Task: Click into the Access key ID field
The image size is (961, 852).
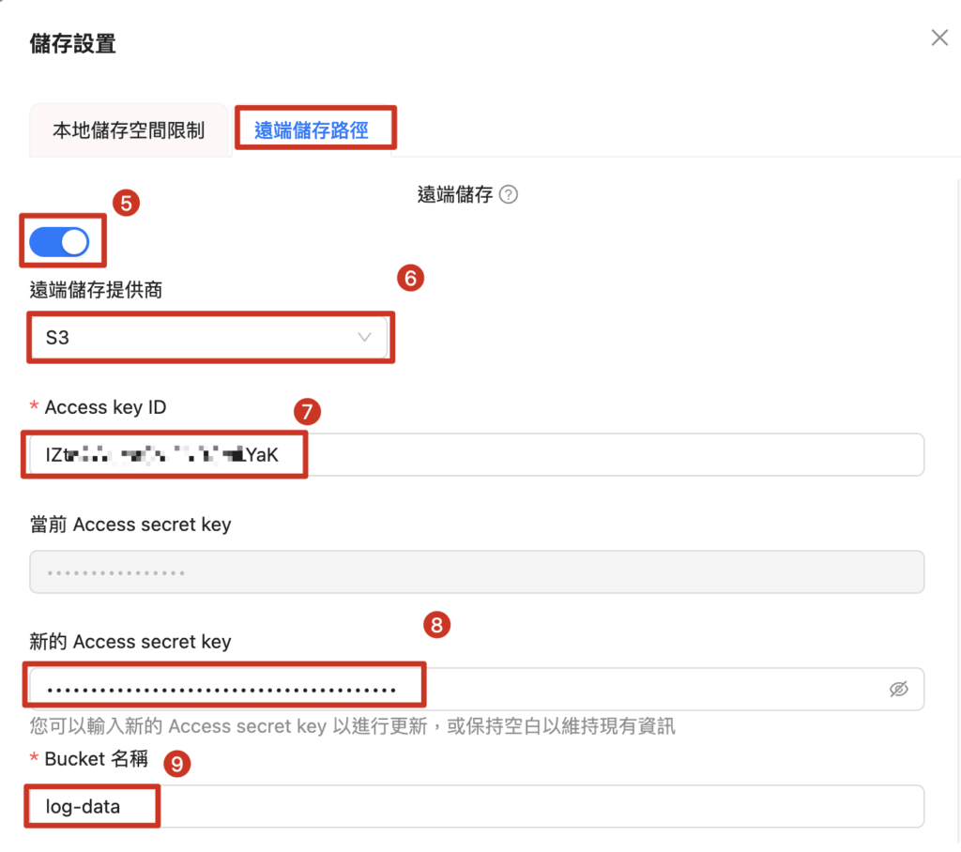Action: [x=563, y=455]
